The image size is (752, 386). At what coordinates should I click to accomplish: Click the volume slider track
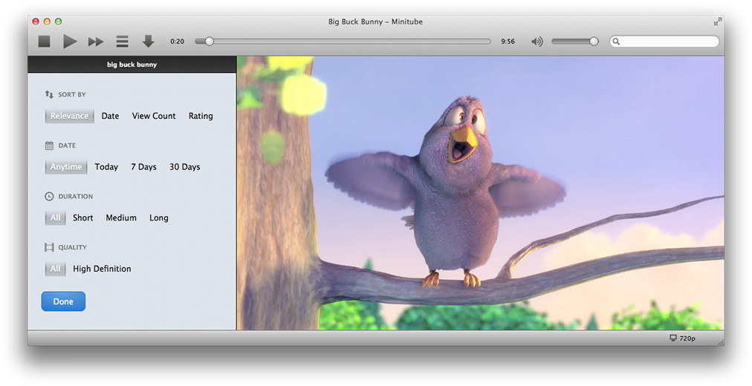point(572,42)
